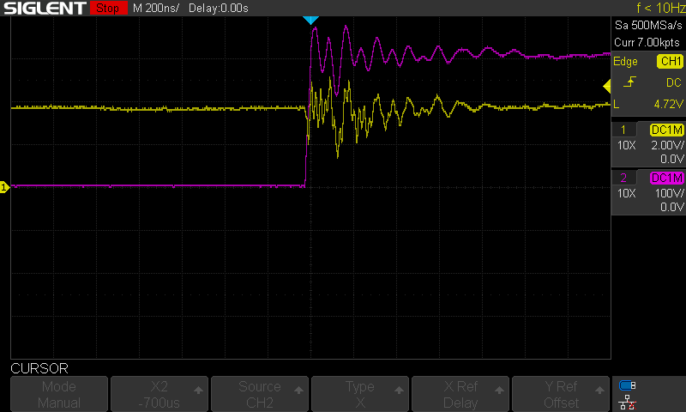Viewport: 686px width, 412px height.
Task: Click the channel 1 10X probe setting
Action: coord(627,145)
